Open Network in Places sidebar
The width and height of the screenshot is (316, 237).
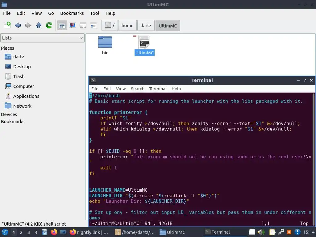[x=22, y=106]
